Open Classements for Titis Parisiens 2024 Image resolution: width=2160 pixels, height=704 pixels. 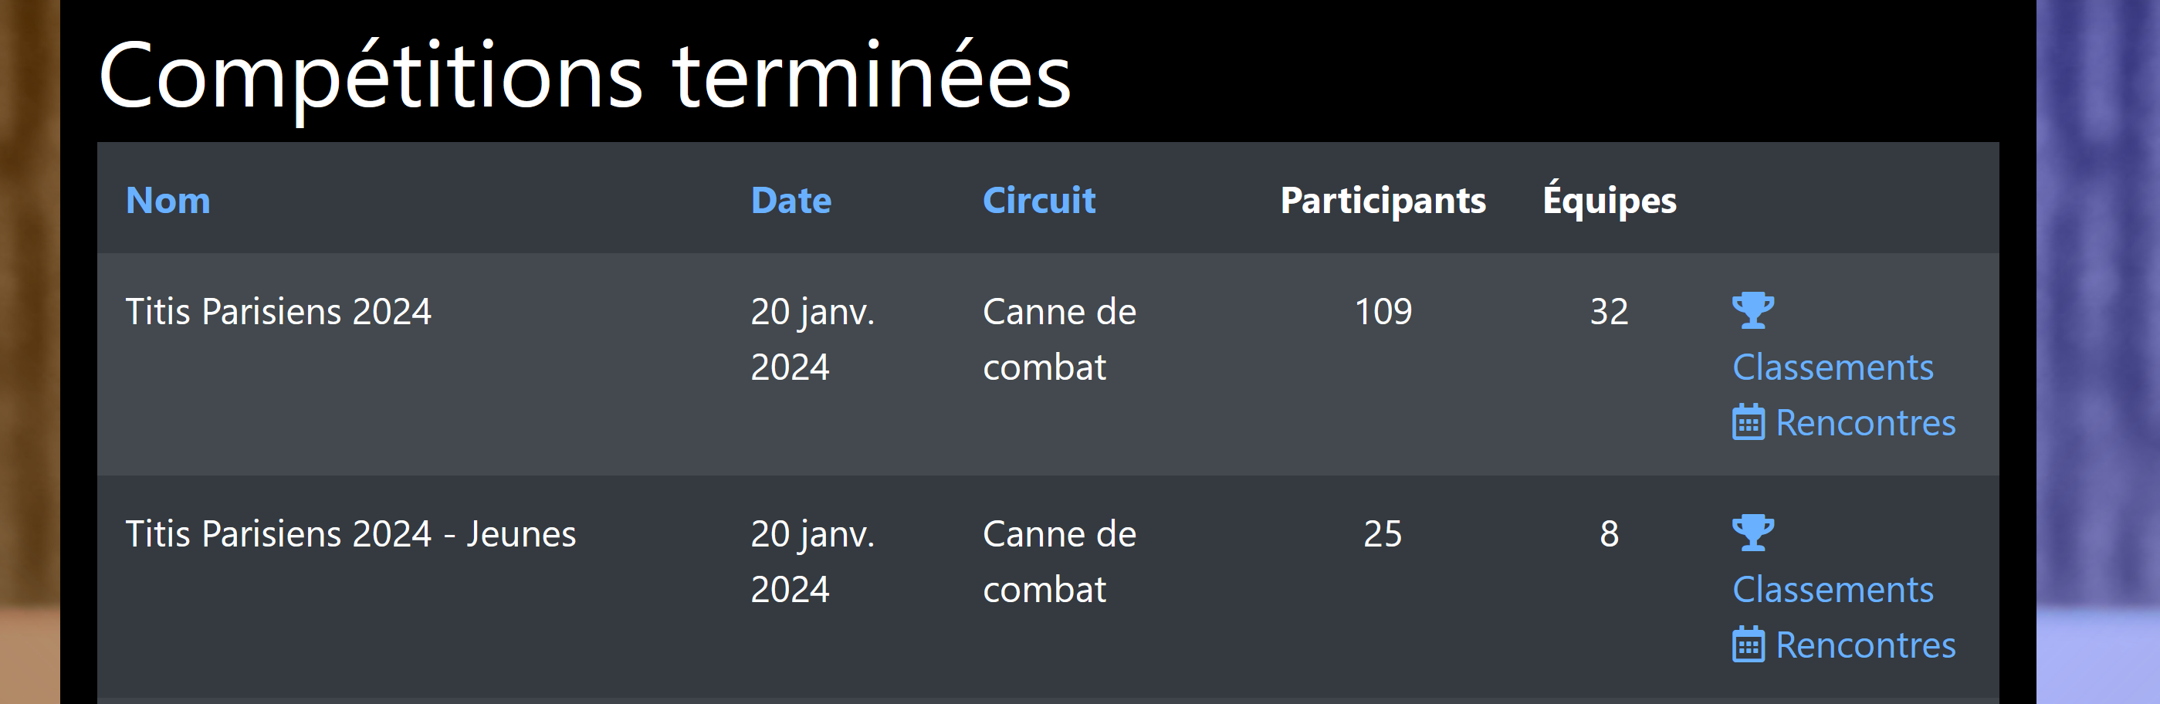point(1832,366)
